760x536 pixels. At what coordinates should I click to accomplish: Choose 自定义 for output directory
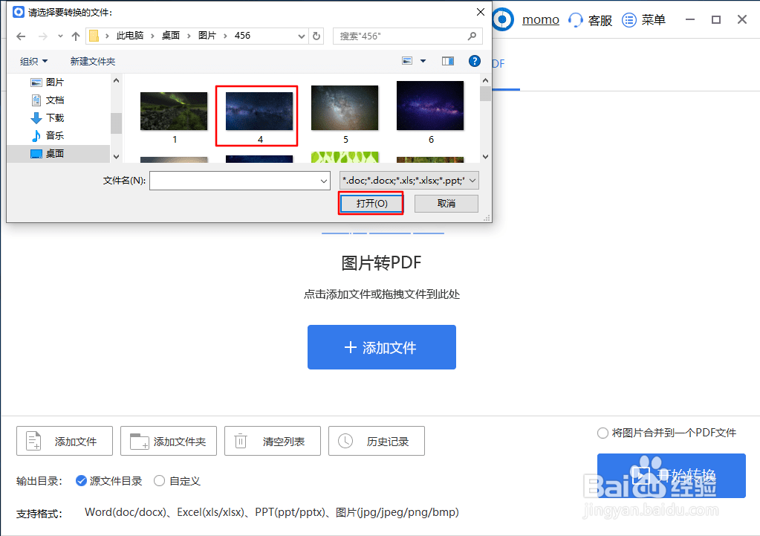[x=159, y=481]
